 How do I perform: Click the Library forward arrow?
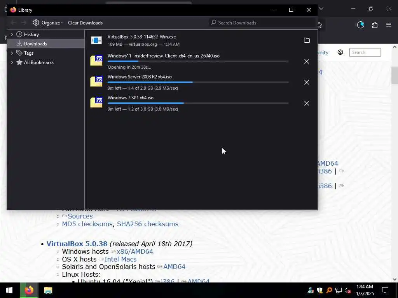pyautogui.click(x=24, y=23)
